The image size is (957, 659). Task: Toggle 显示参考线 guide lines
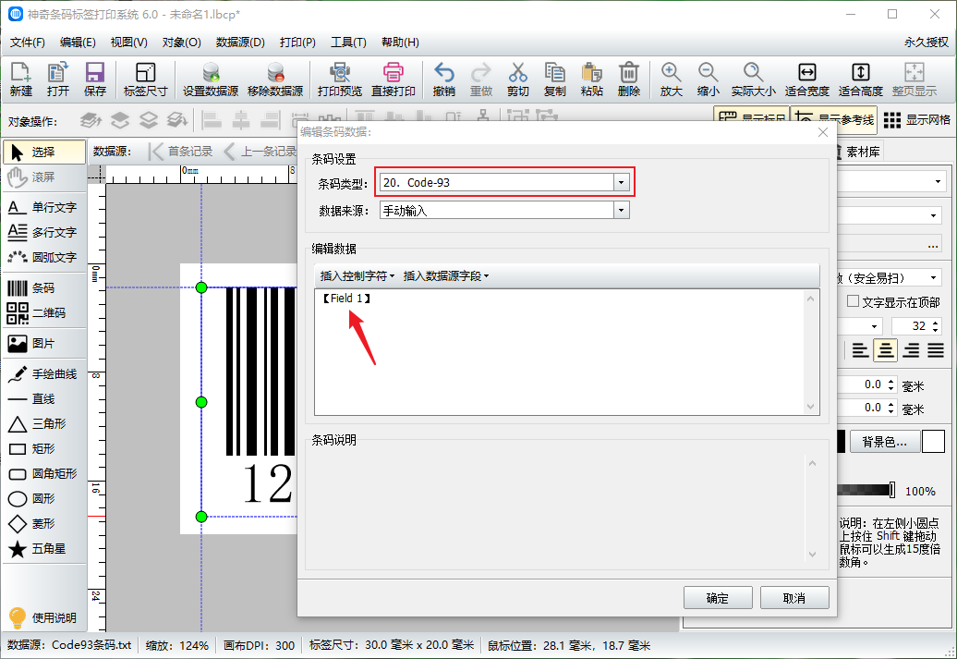[x=834, y=120]
